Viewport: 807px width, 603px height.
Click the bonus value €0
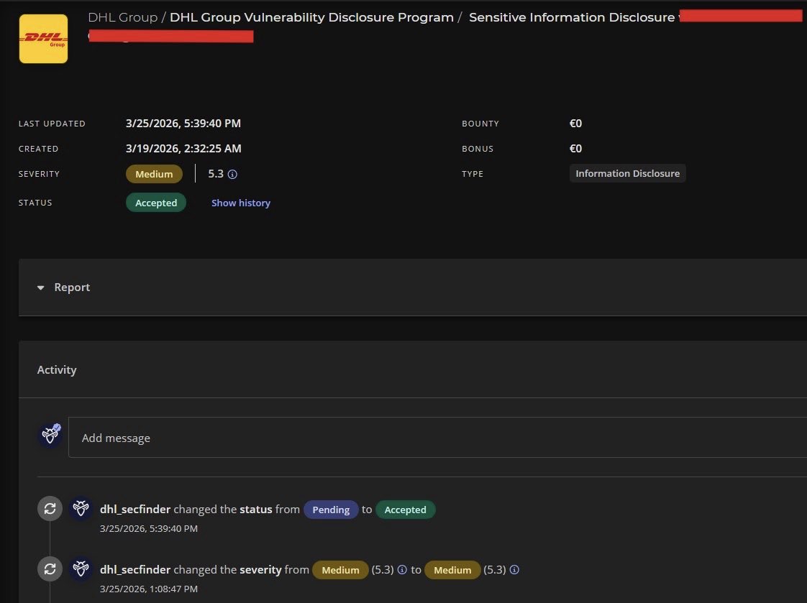(x=575, y=149)
